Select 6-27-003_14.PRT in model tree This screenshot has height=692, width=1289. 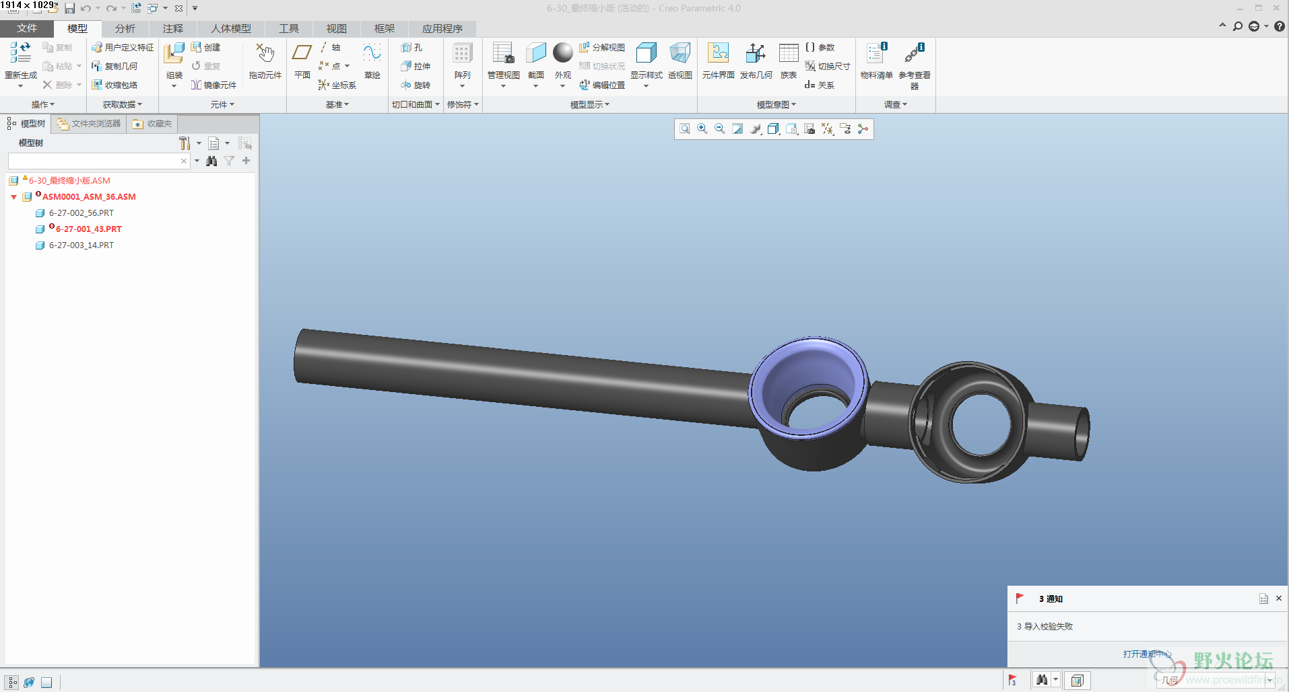coord(81,245)
